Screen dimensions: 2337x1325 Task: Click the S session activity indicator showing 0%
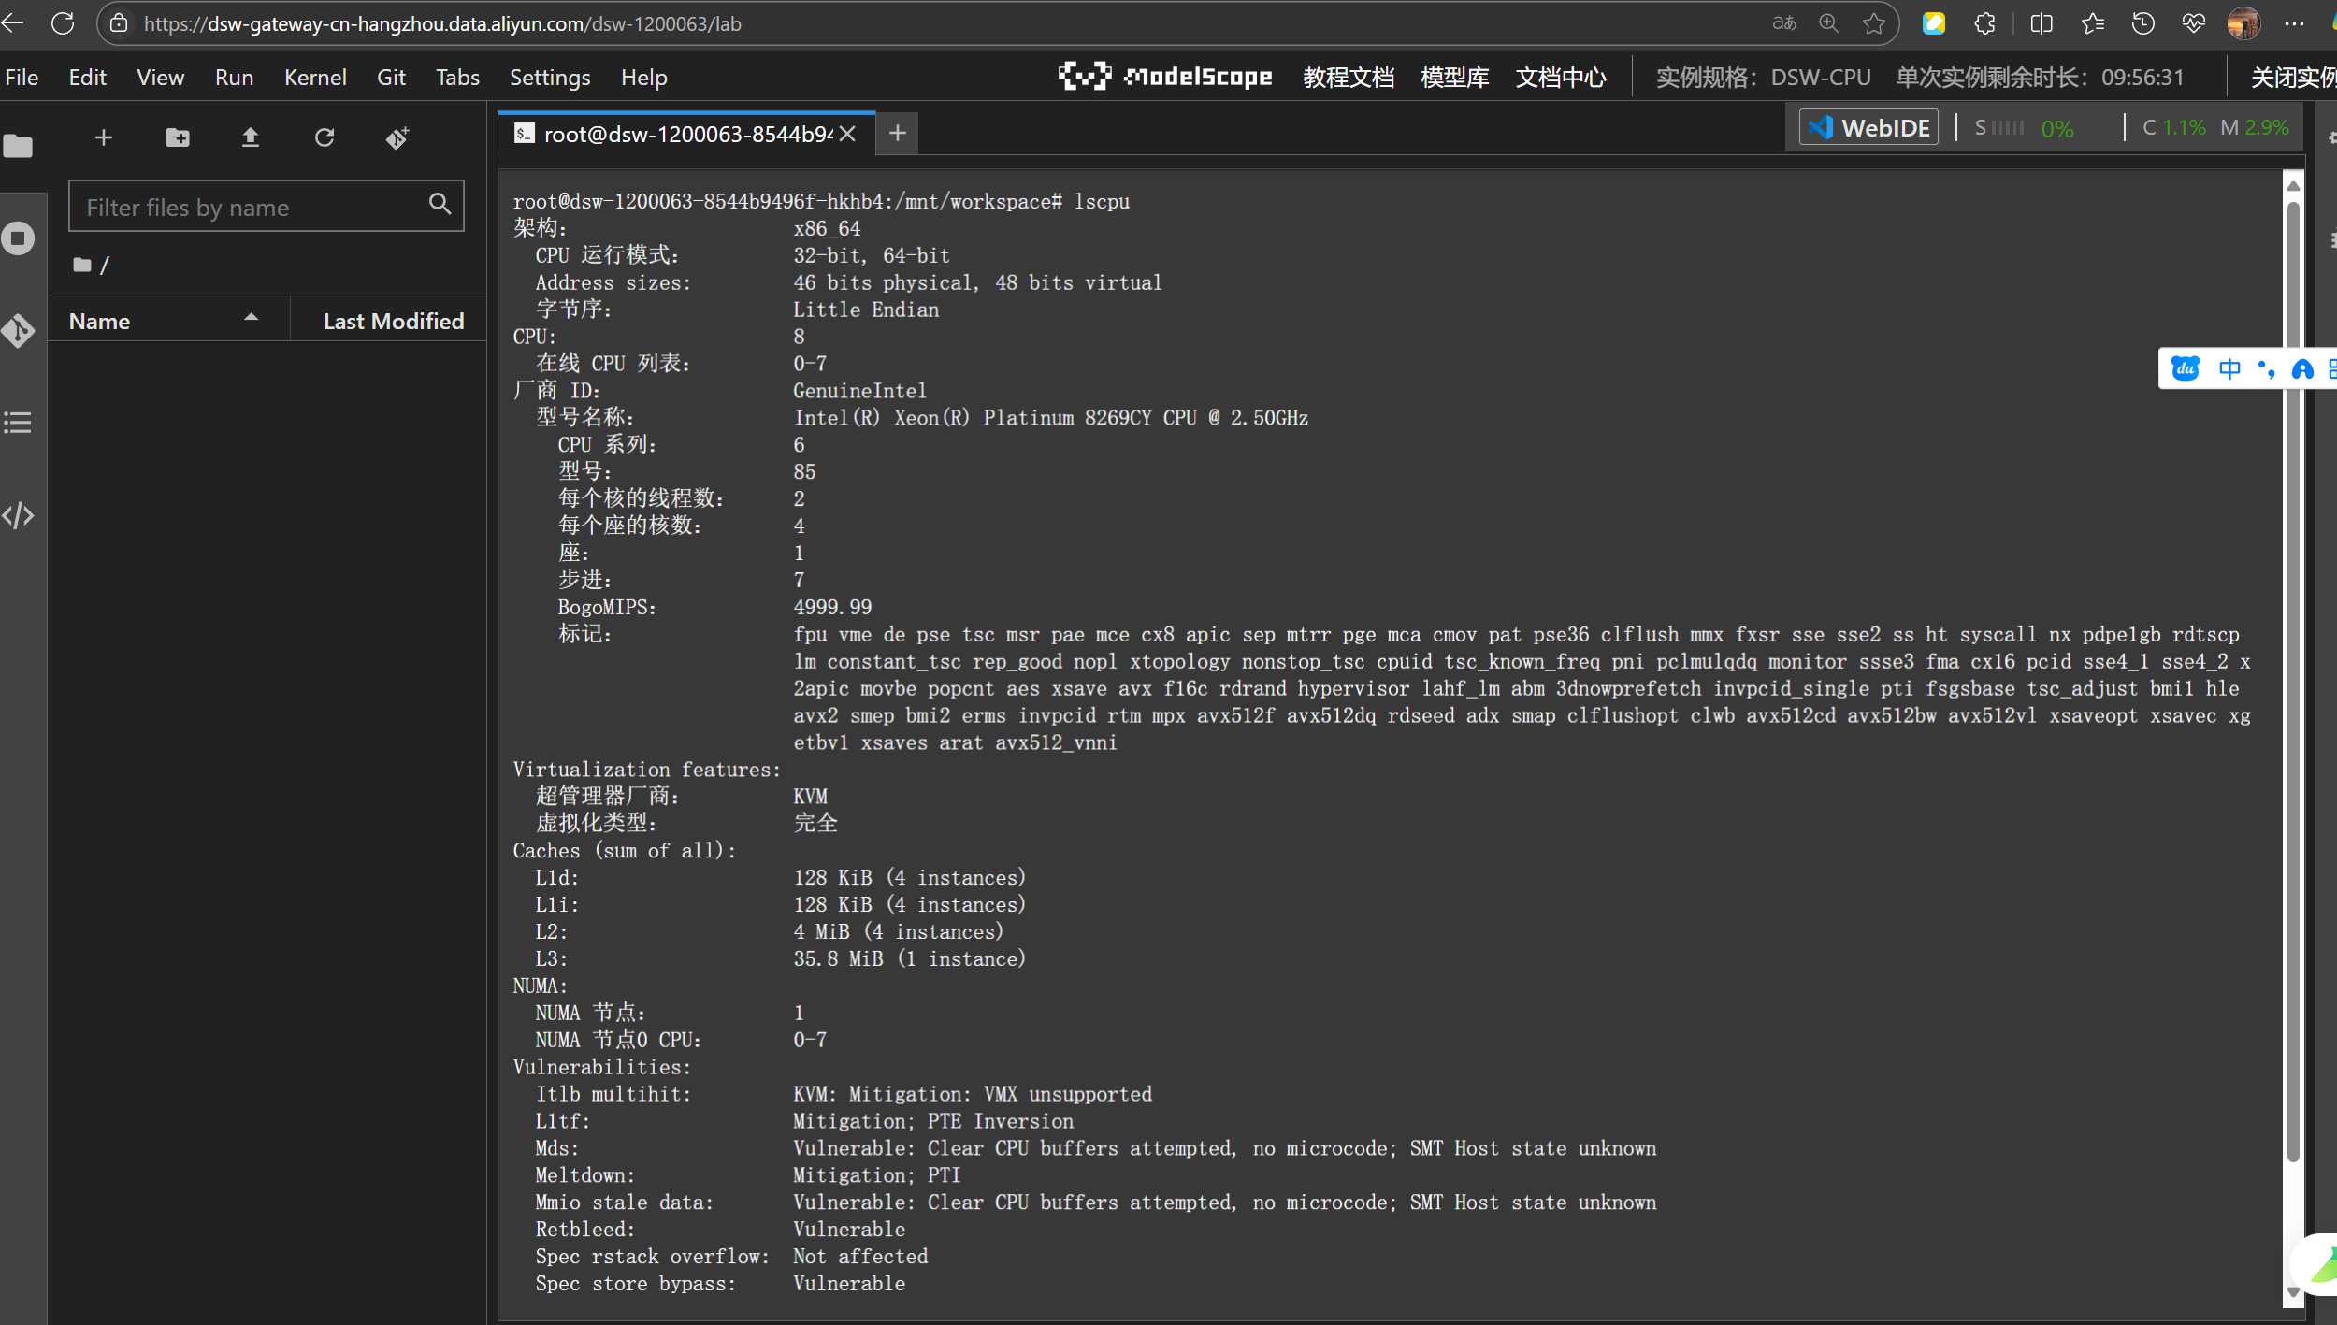pyautogui.click(x=2025, y=128)
